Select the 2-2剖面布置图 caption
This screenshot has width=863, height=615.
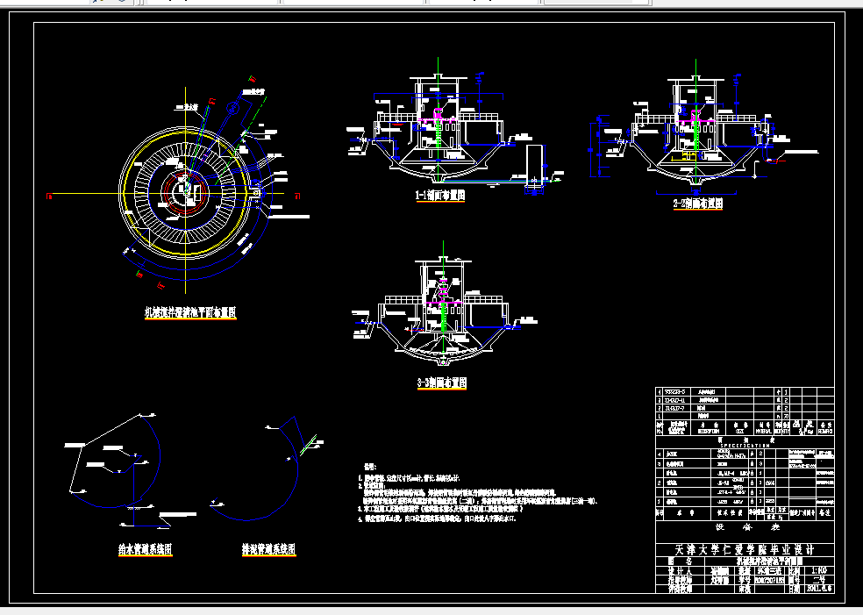click(698, 204)
